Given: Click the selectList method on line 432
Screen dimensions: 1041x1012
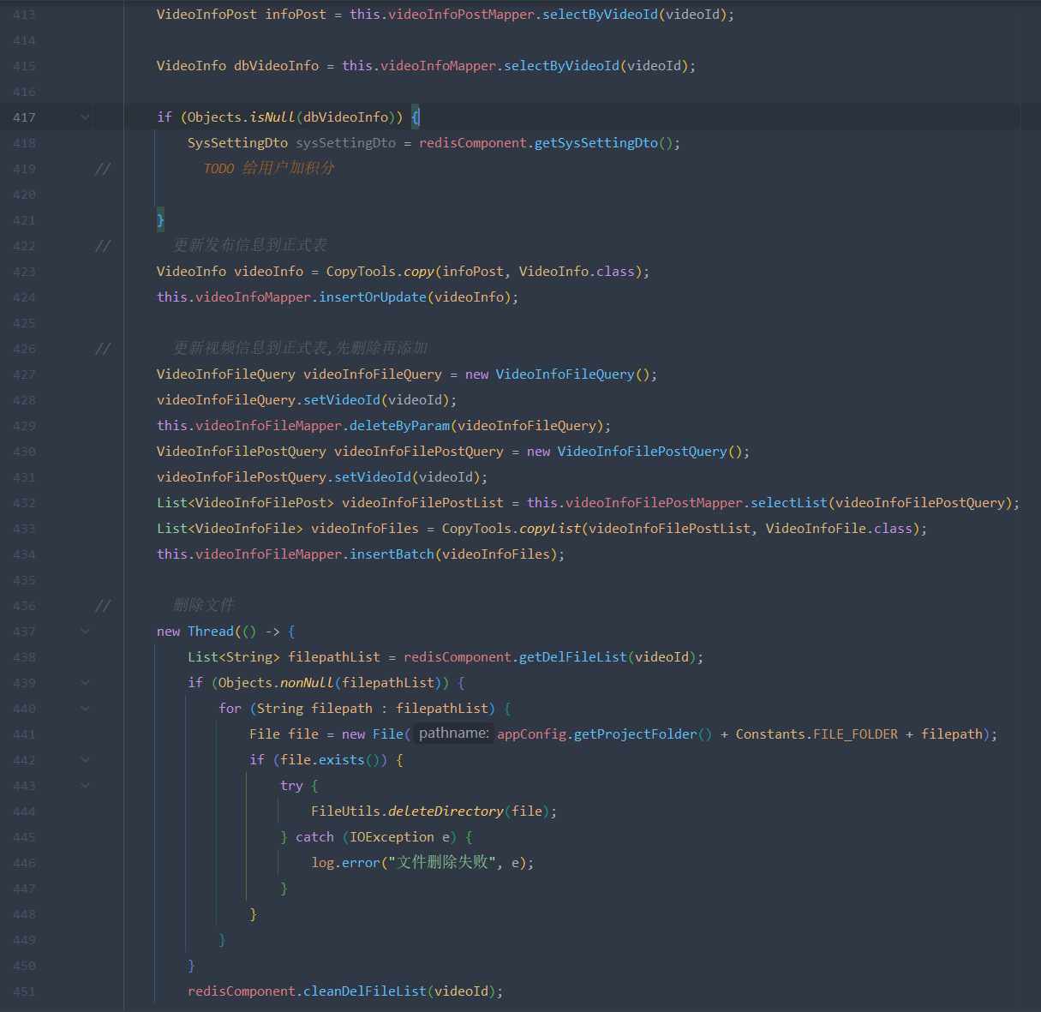Looking at the screenshot, I should point(789,503).
